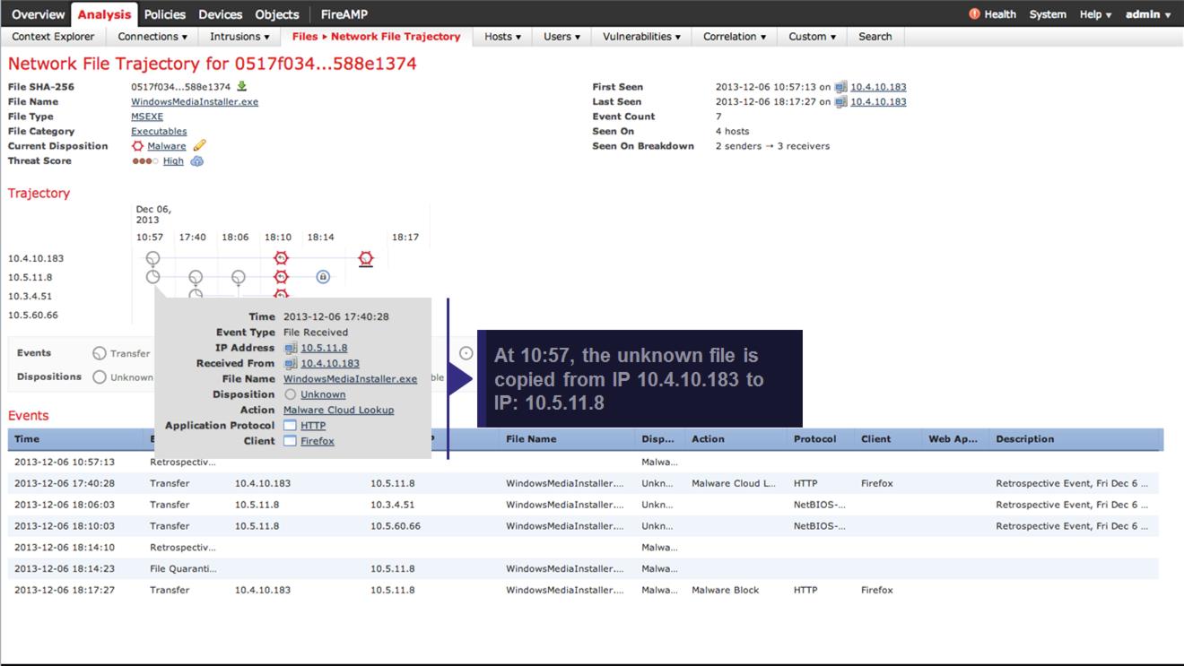This screenshot has height=666, width=1184.
Task: Click the Firefox client icon in tooltip
Action: tap(290, 441)
